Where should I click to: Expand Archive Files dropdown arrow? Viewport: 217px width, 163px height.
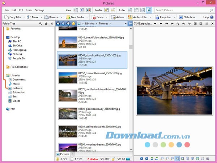[x=150, y=17]
